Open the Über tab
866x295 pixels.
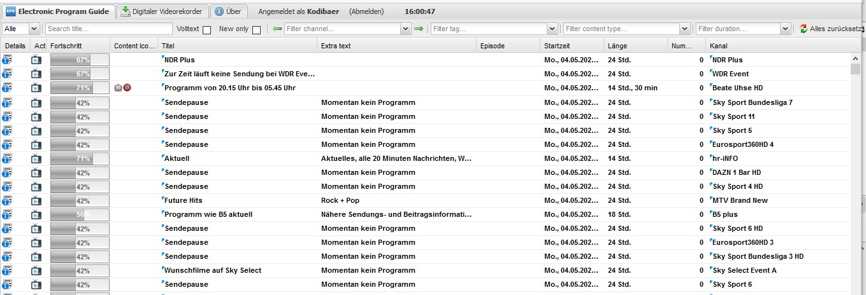(x=229, y=11)
